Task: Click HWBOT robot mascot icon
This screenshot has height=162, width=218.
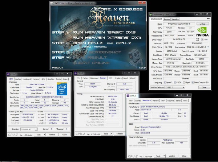Action: pos(134,58)
